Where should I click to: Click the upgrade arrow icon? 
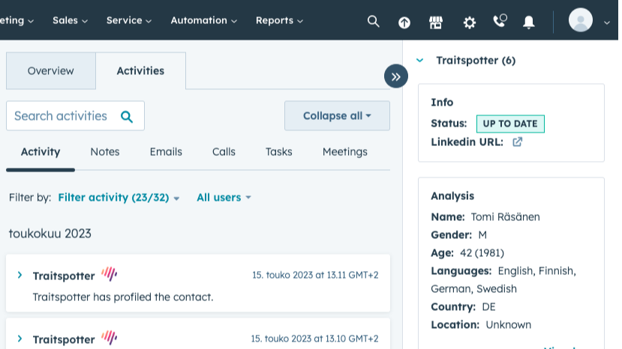point(404,22)
